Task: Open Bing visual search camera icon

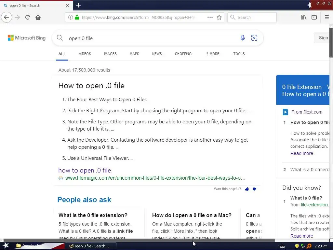Action: (x=254, y=38)
